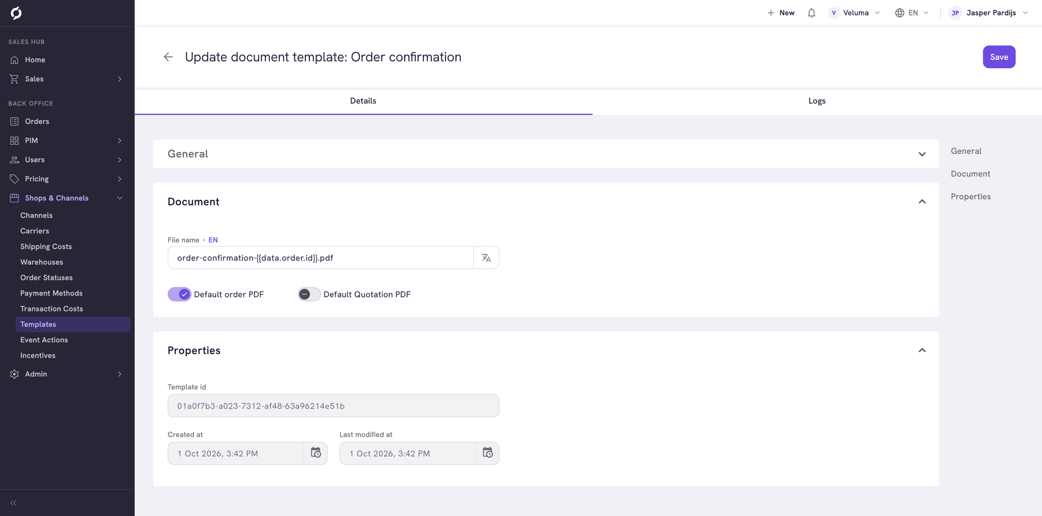The height and width of the screenshot is (516, 1042).
Task: Collapse the Properties section chevron
Action: coord(922,350)
